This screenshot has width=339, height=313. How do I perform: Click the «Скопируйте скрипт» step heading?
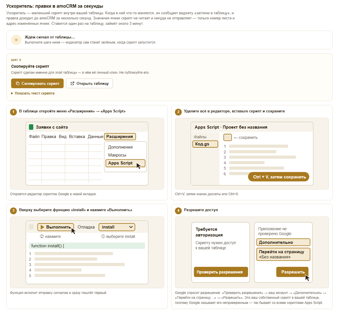[30, 66]
